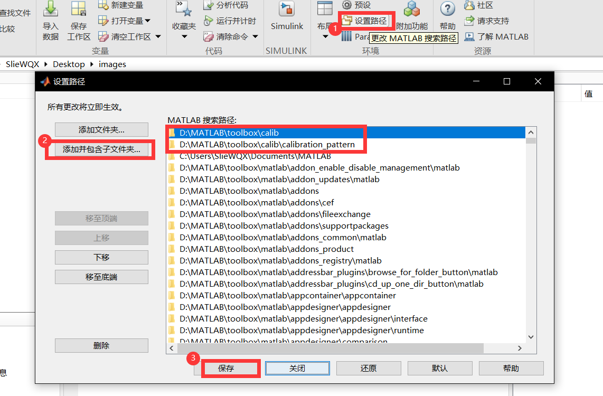Select path C:\Users\SlieWQX\Documents\MATLAB
This screenshot has width=603, height=396.
(346, 156)
